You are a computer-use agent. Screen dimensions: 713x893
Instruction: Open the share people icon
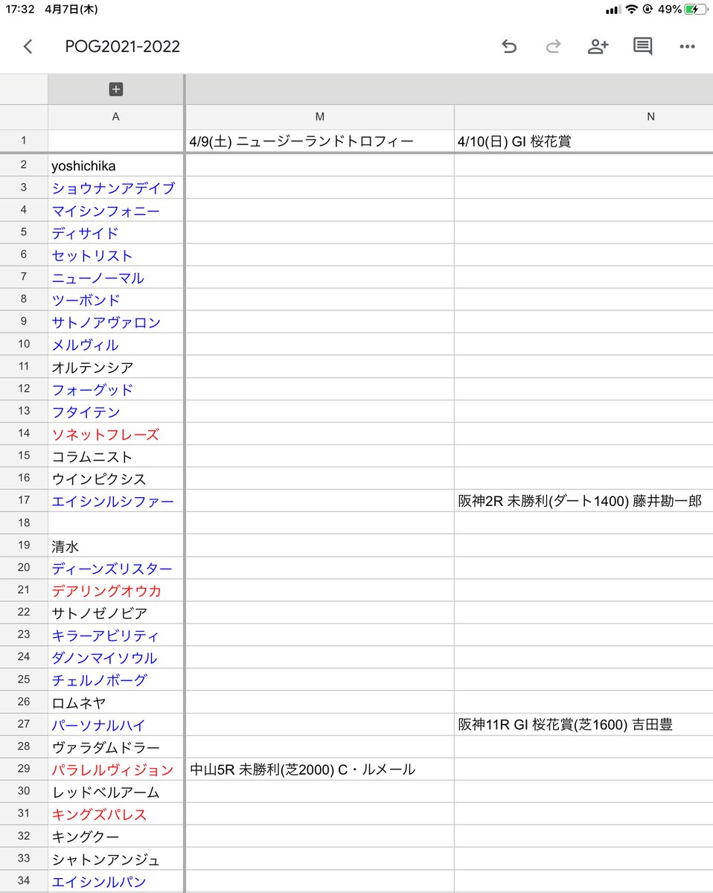click(598, 47)
